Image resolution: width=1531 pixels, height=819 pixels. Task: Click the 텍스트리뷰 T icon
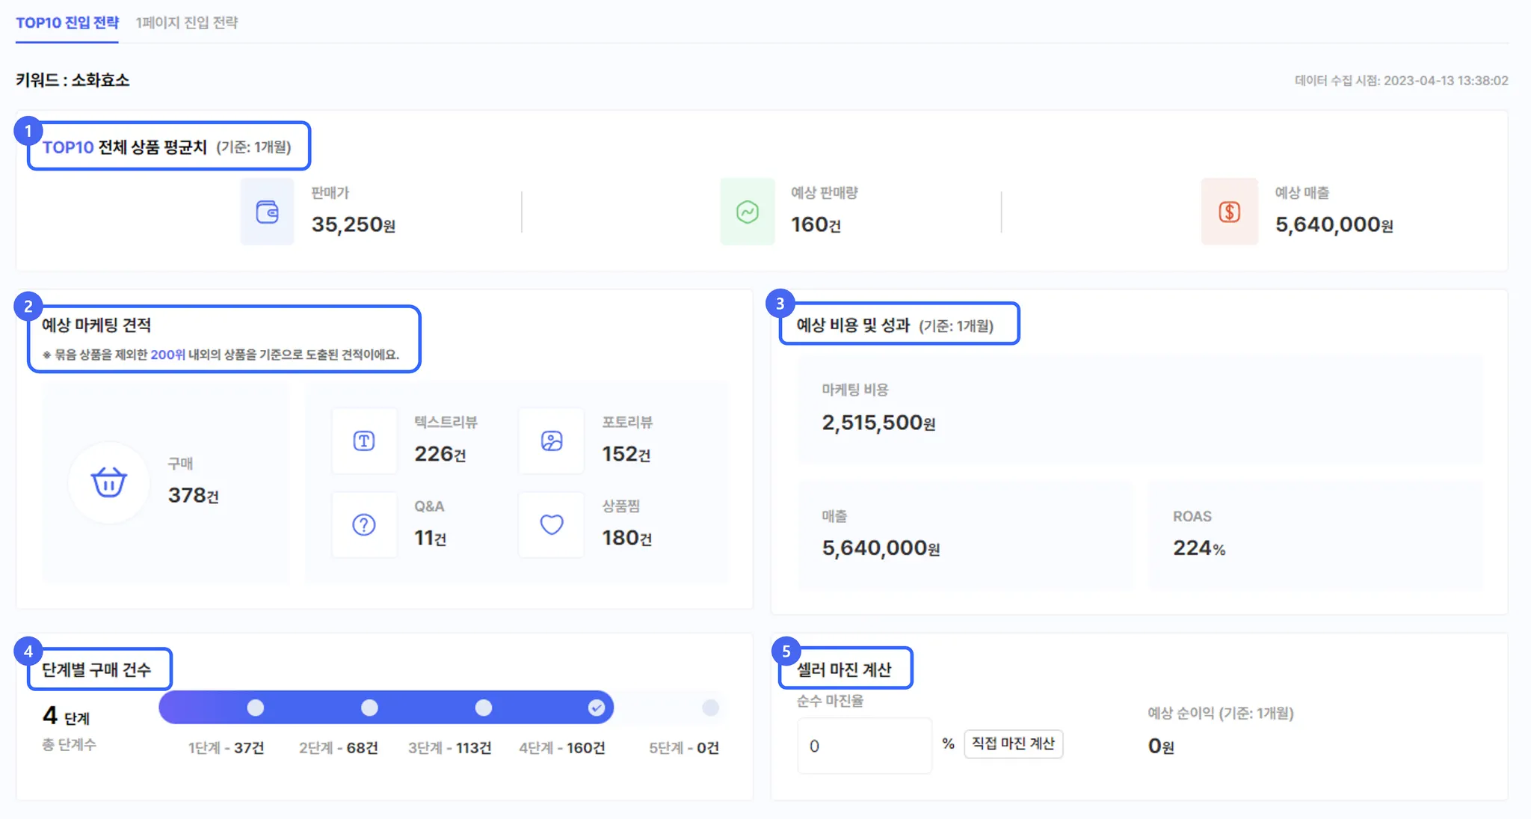coord(364,441)
